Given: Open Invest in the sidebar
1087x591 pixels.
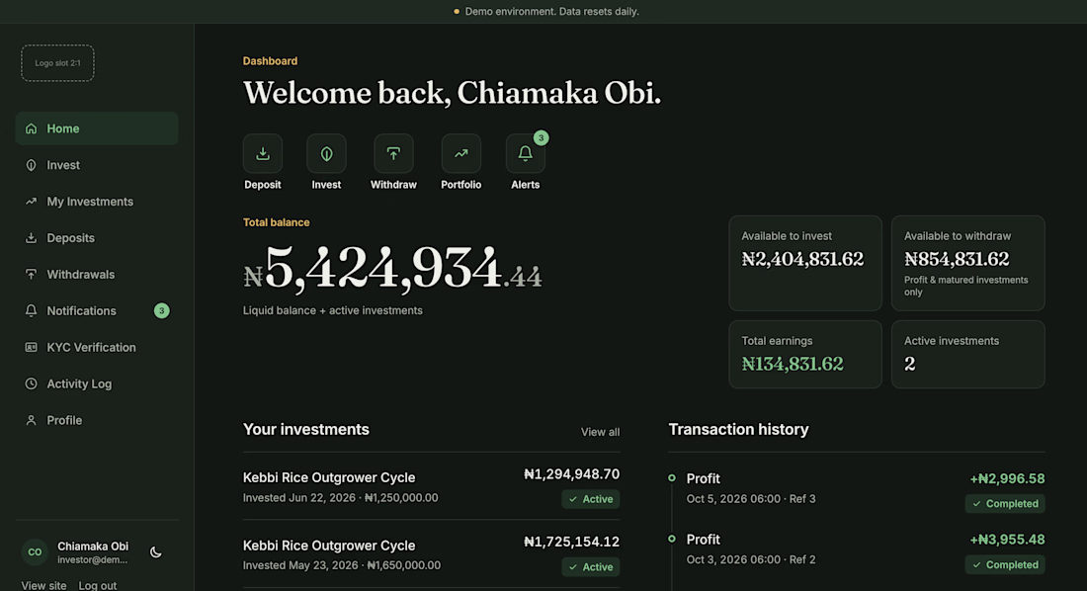Looking at the screenshot, I should (97, 165).
